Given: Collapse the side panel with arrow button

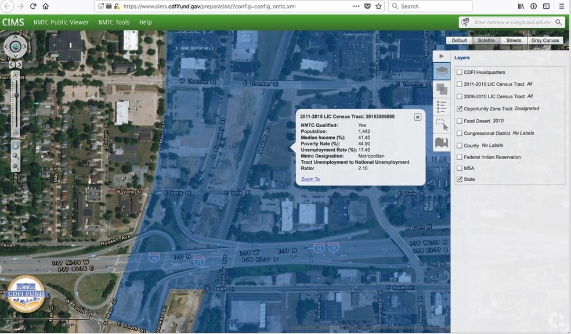Looking at the screenshot, I should [x=442, y=56].
